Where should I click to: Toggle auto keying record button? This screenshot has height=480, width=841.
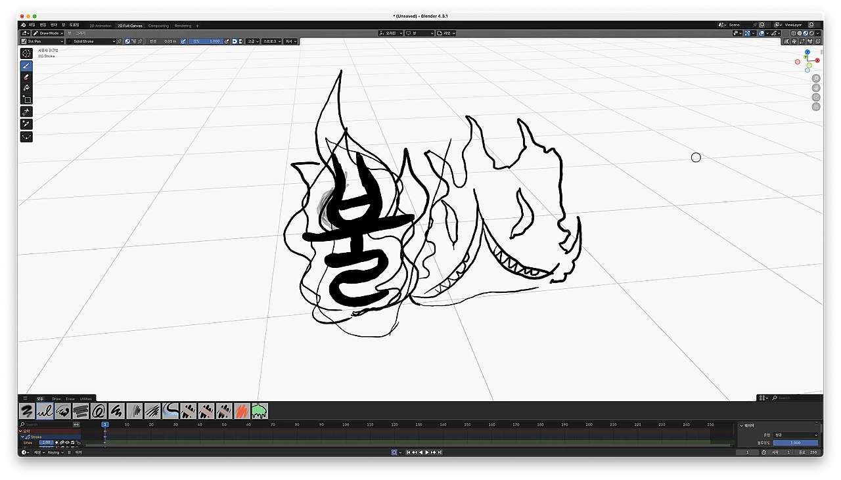[394, 452]
